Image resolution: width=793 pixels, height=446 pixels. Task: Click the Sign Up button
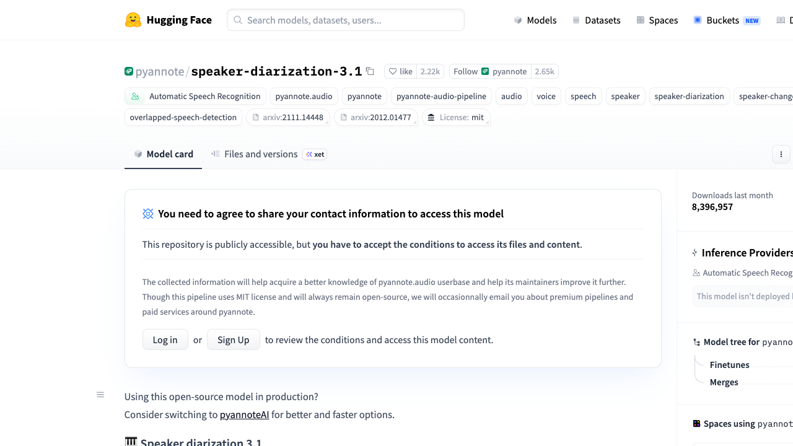coord(234,339)
